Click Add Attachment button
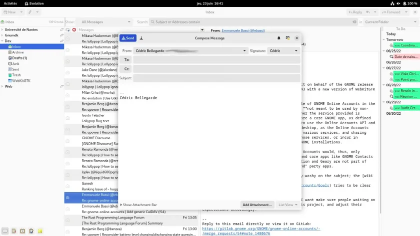The width and height of the screenshot is (420, 236). pyautogui.click(x=257, y=205)
